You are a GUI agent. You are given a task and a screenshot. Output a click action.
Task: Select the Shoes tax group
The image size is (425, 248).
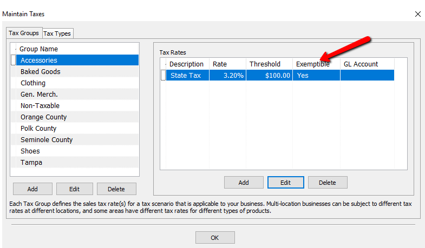click(x=77, y=151)
